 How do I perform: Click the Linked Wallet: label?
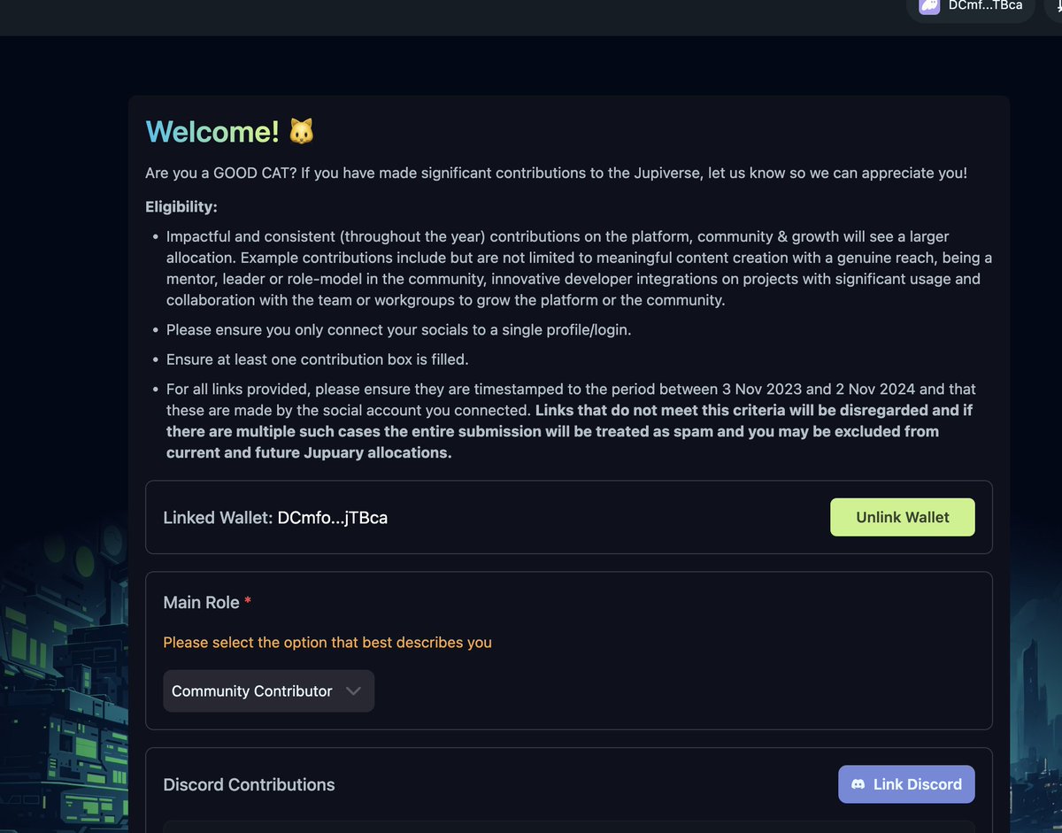pyautogui.click(x=218, y=518)
